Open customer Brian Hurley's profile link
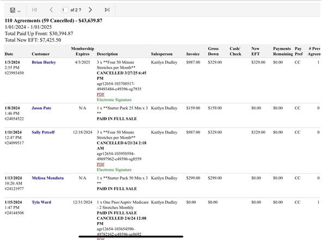 (x=44, y=63)
